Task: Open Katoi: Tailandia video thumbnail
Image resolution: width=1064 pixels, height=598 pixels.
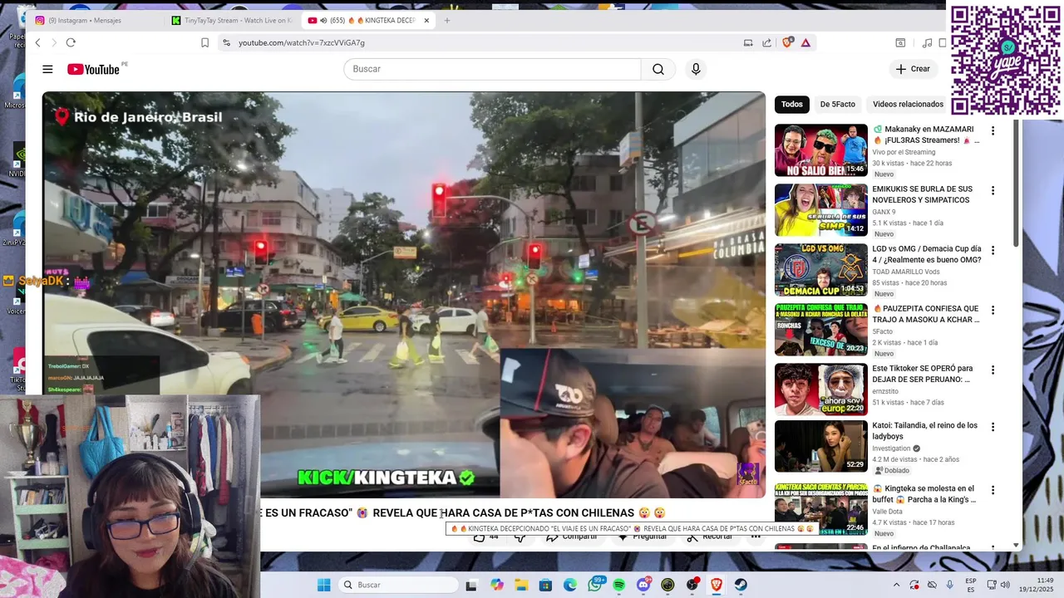Action: [820, 446]
